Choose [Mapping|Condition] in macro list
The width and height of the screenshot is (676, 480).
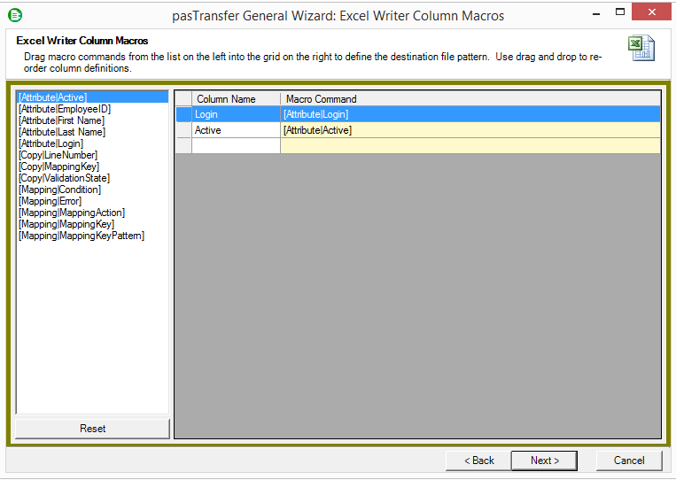pyautogui.click(x=59, y=190)
